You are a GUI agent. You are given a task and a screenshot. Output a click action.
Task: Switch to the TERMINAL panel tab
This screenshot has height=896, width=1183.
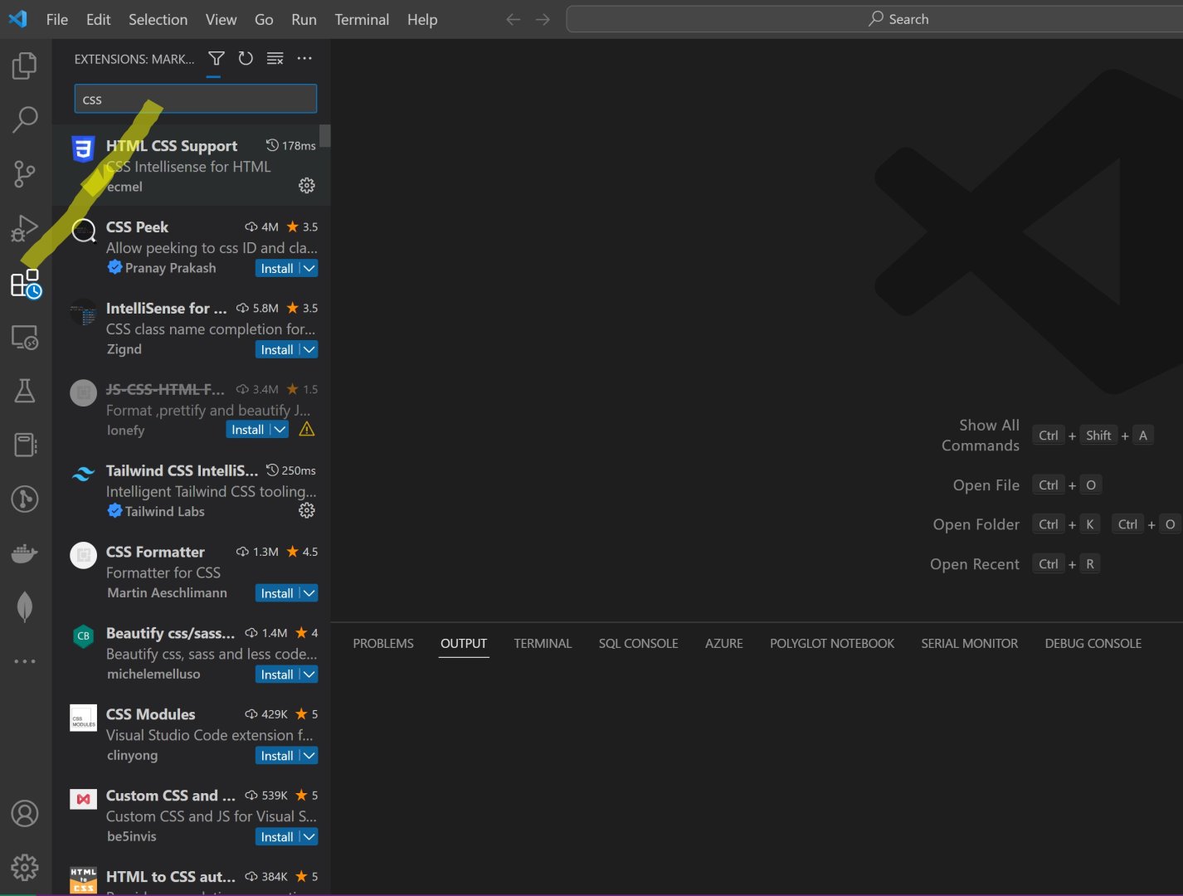tap(543, 643)
